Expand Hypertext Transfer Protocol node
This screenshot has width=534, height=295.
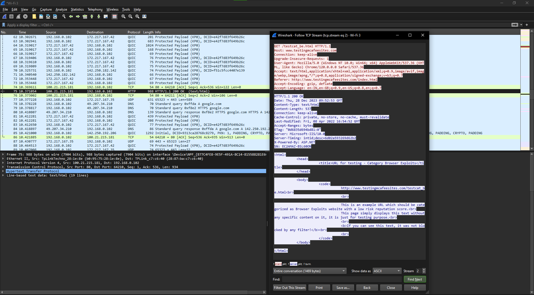click(x=3, y=171)
